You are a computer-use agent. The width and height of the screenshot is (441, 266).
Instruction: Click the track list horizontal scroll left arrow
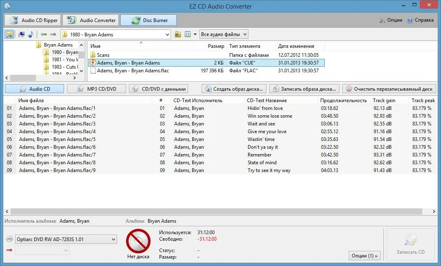(7, 211)
